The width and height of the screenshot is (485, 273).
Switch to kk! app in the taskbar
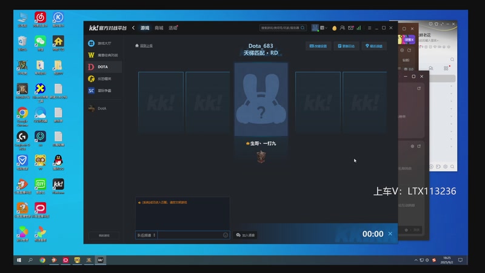coord(100,260)
